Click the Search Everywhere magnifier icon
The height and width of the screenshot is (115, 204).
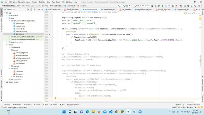[x=199, y=6]
